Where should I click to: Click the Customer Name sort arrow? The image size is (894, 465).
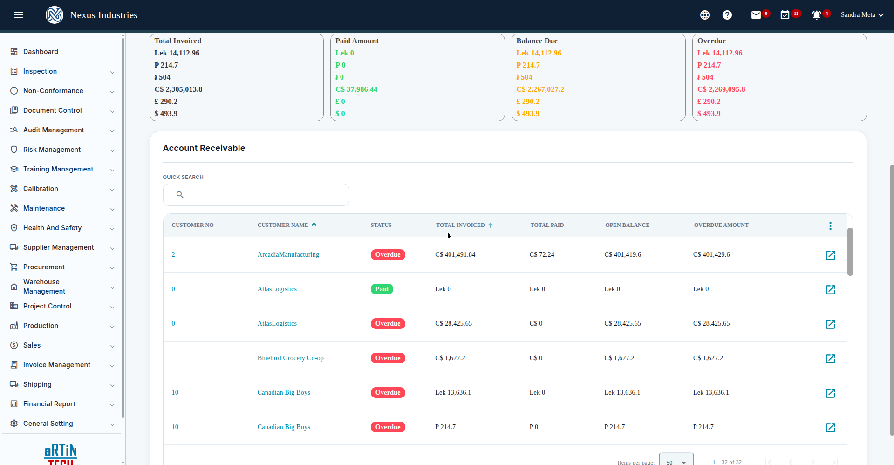[x=314, y=225]
